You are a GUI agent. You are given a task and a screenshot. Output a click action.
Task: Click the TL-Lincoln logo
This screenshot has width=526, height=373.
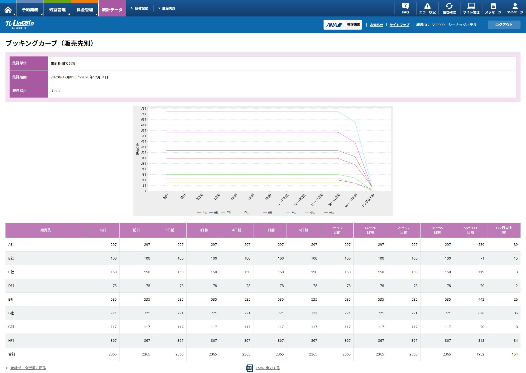click(20, 24)
